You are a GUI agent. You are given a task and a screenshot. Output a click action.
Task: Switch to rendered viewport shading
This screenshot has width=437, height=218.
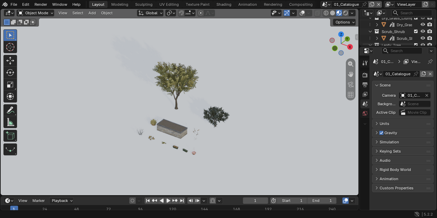pyautogui.click(x=346, y=13)
